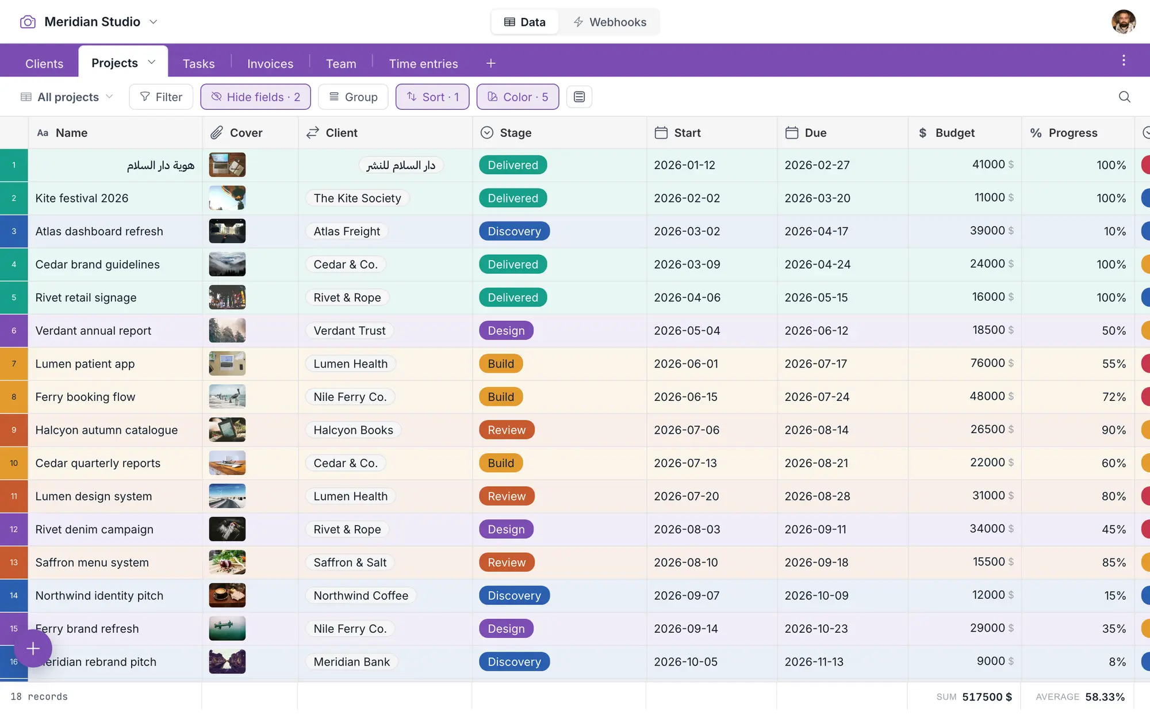
Task: Select start date 2026-06-15 cell
Action: 712,397
